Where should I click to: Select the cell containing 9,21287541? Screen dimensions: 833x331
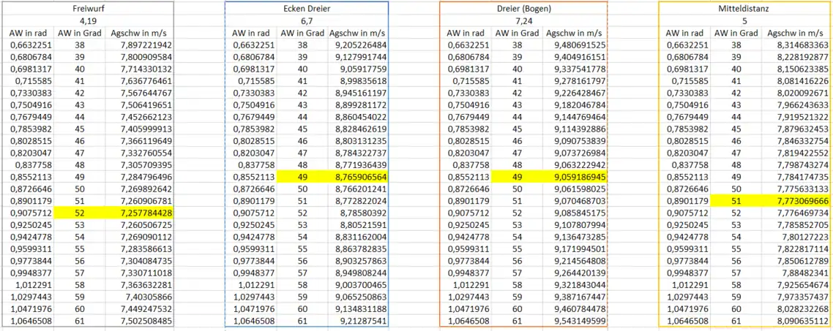click(358, 321)
